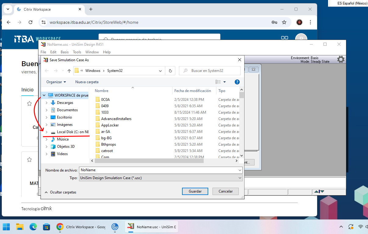Click the Guardar button
The height and width of the screenshot is (234, 368).
tap(195, 191)
